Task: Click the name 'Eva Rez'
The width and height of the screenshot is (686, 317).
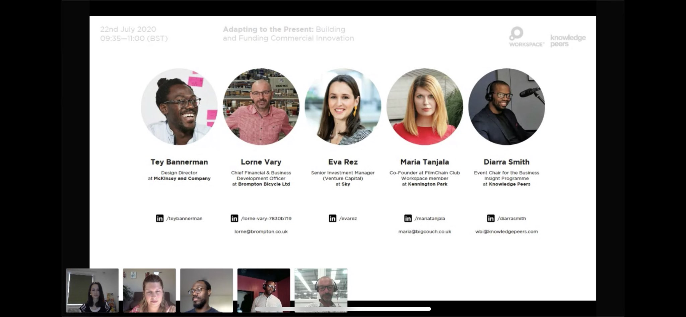Action: point(343,162)
